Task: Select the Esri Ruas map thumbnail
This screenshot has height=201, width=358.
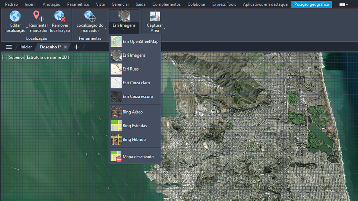Action: [116, 69]
